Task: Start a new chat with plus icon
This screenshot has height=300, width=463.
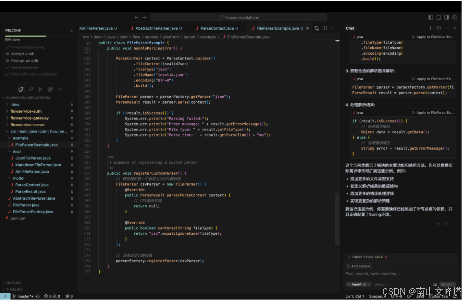Action: coord(431,28)
